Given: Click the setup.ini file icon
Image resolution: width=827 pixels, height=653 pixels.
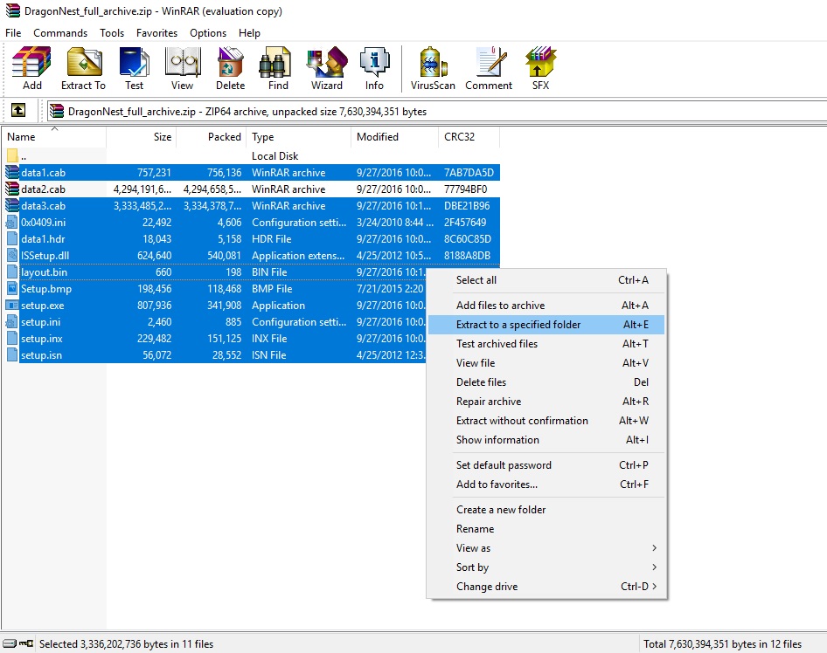Looking at the screenshot, I should click(12, 322).
